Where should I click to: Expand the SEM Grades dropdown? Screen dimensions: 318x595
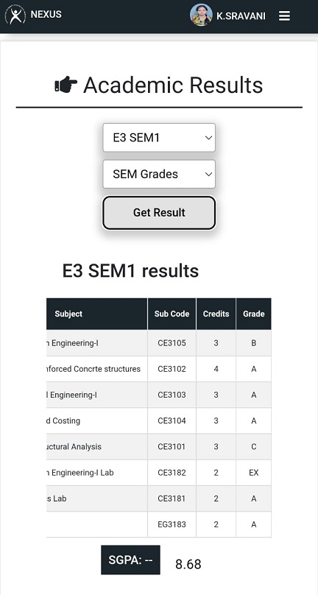(x=159, y=175)
